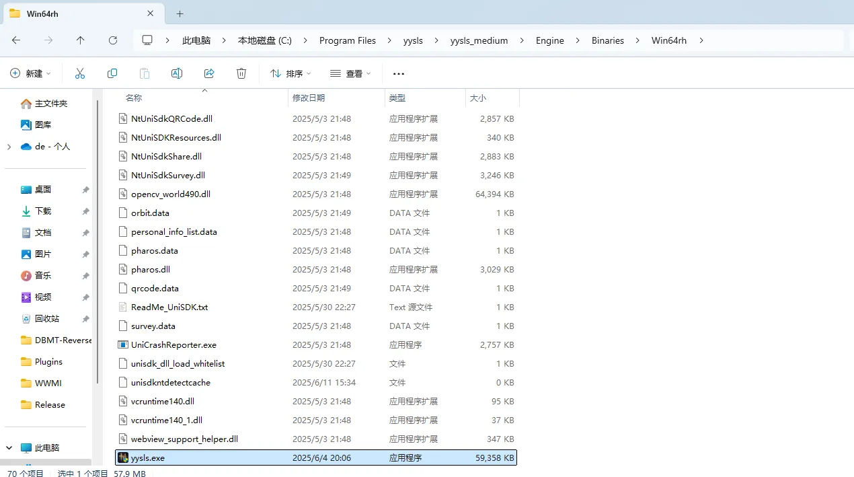The height and width of the screenshot is (477, 854).
Task: Go up one folder level arrow
Action: point(81,40)
